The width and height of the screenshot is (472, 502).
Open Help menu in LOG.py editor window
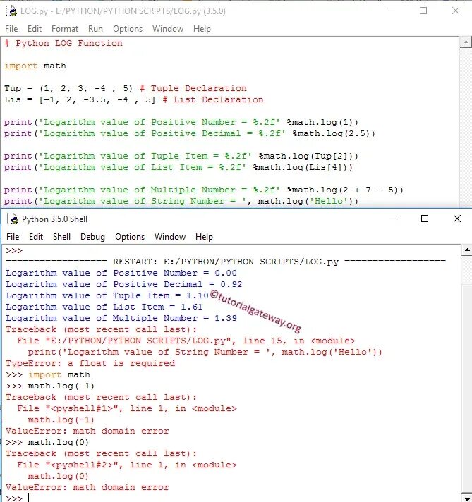202,29
